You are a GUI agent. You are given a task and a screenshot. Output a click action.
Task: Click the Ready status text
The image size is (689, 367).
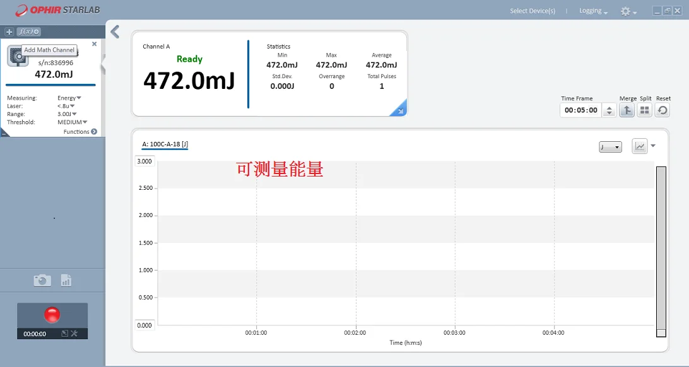189,59
